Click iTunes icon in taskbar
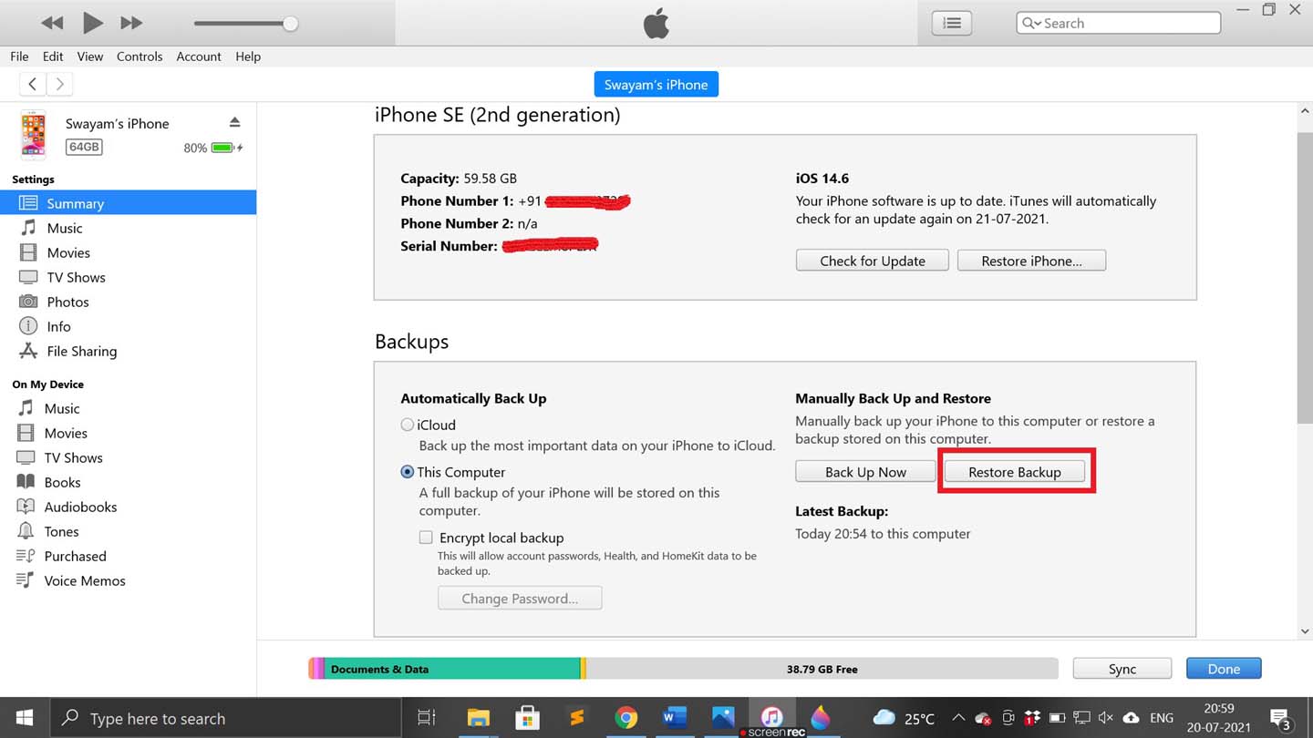This screenshot has width=1313, height=738. (772, 718)
